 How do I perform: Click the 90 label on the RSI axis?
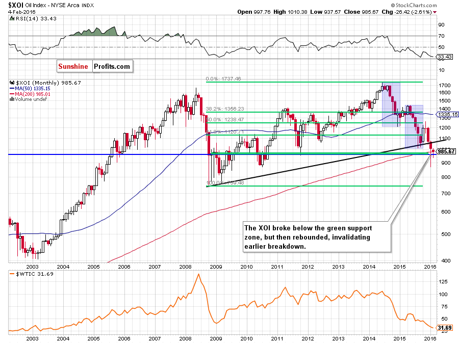tap(442, 25)
